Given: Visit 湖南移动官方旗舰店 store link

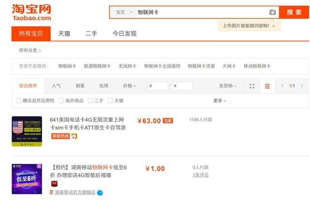Looking at the screenshot, I should point(75,192).
